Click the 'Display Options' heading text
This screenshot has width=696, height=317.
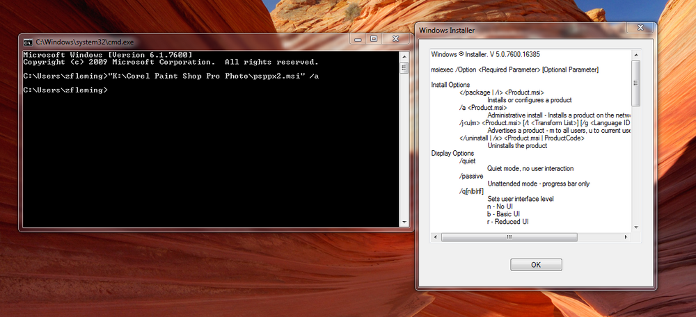[452, 154]
